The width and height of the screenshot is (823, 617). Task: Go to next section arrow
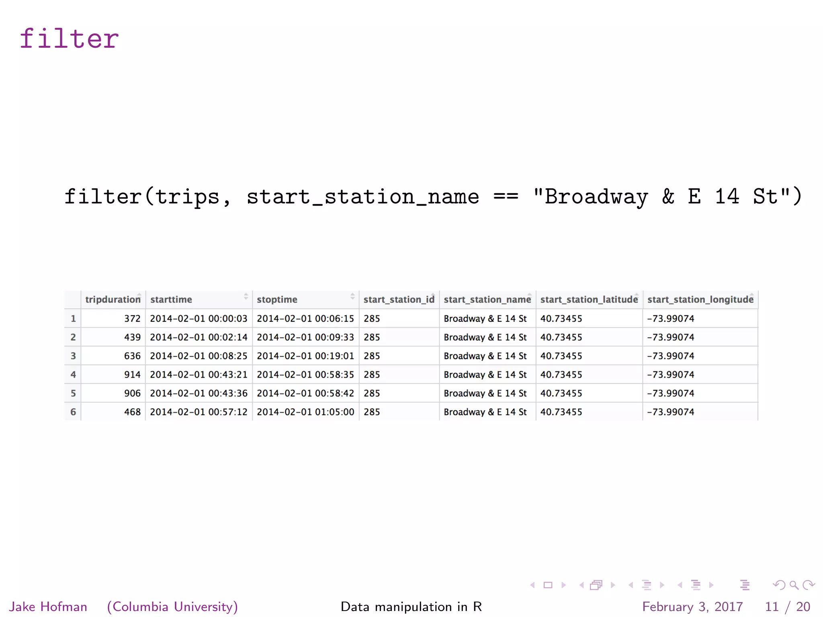[711, 585]
